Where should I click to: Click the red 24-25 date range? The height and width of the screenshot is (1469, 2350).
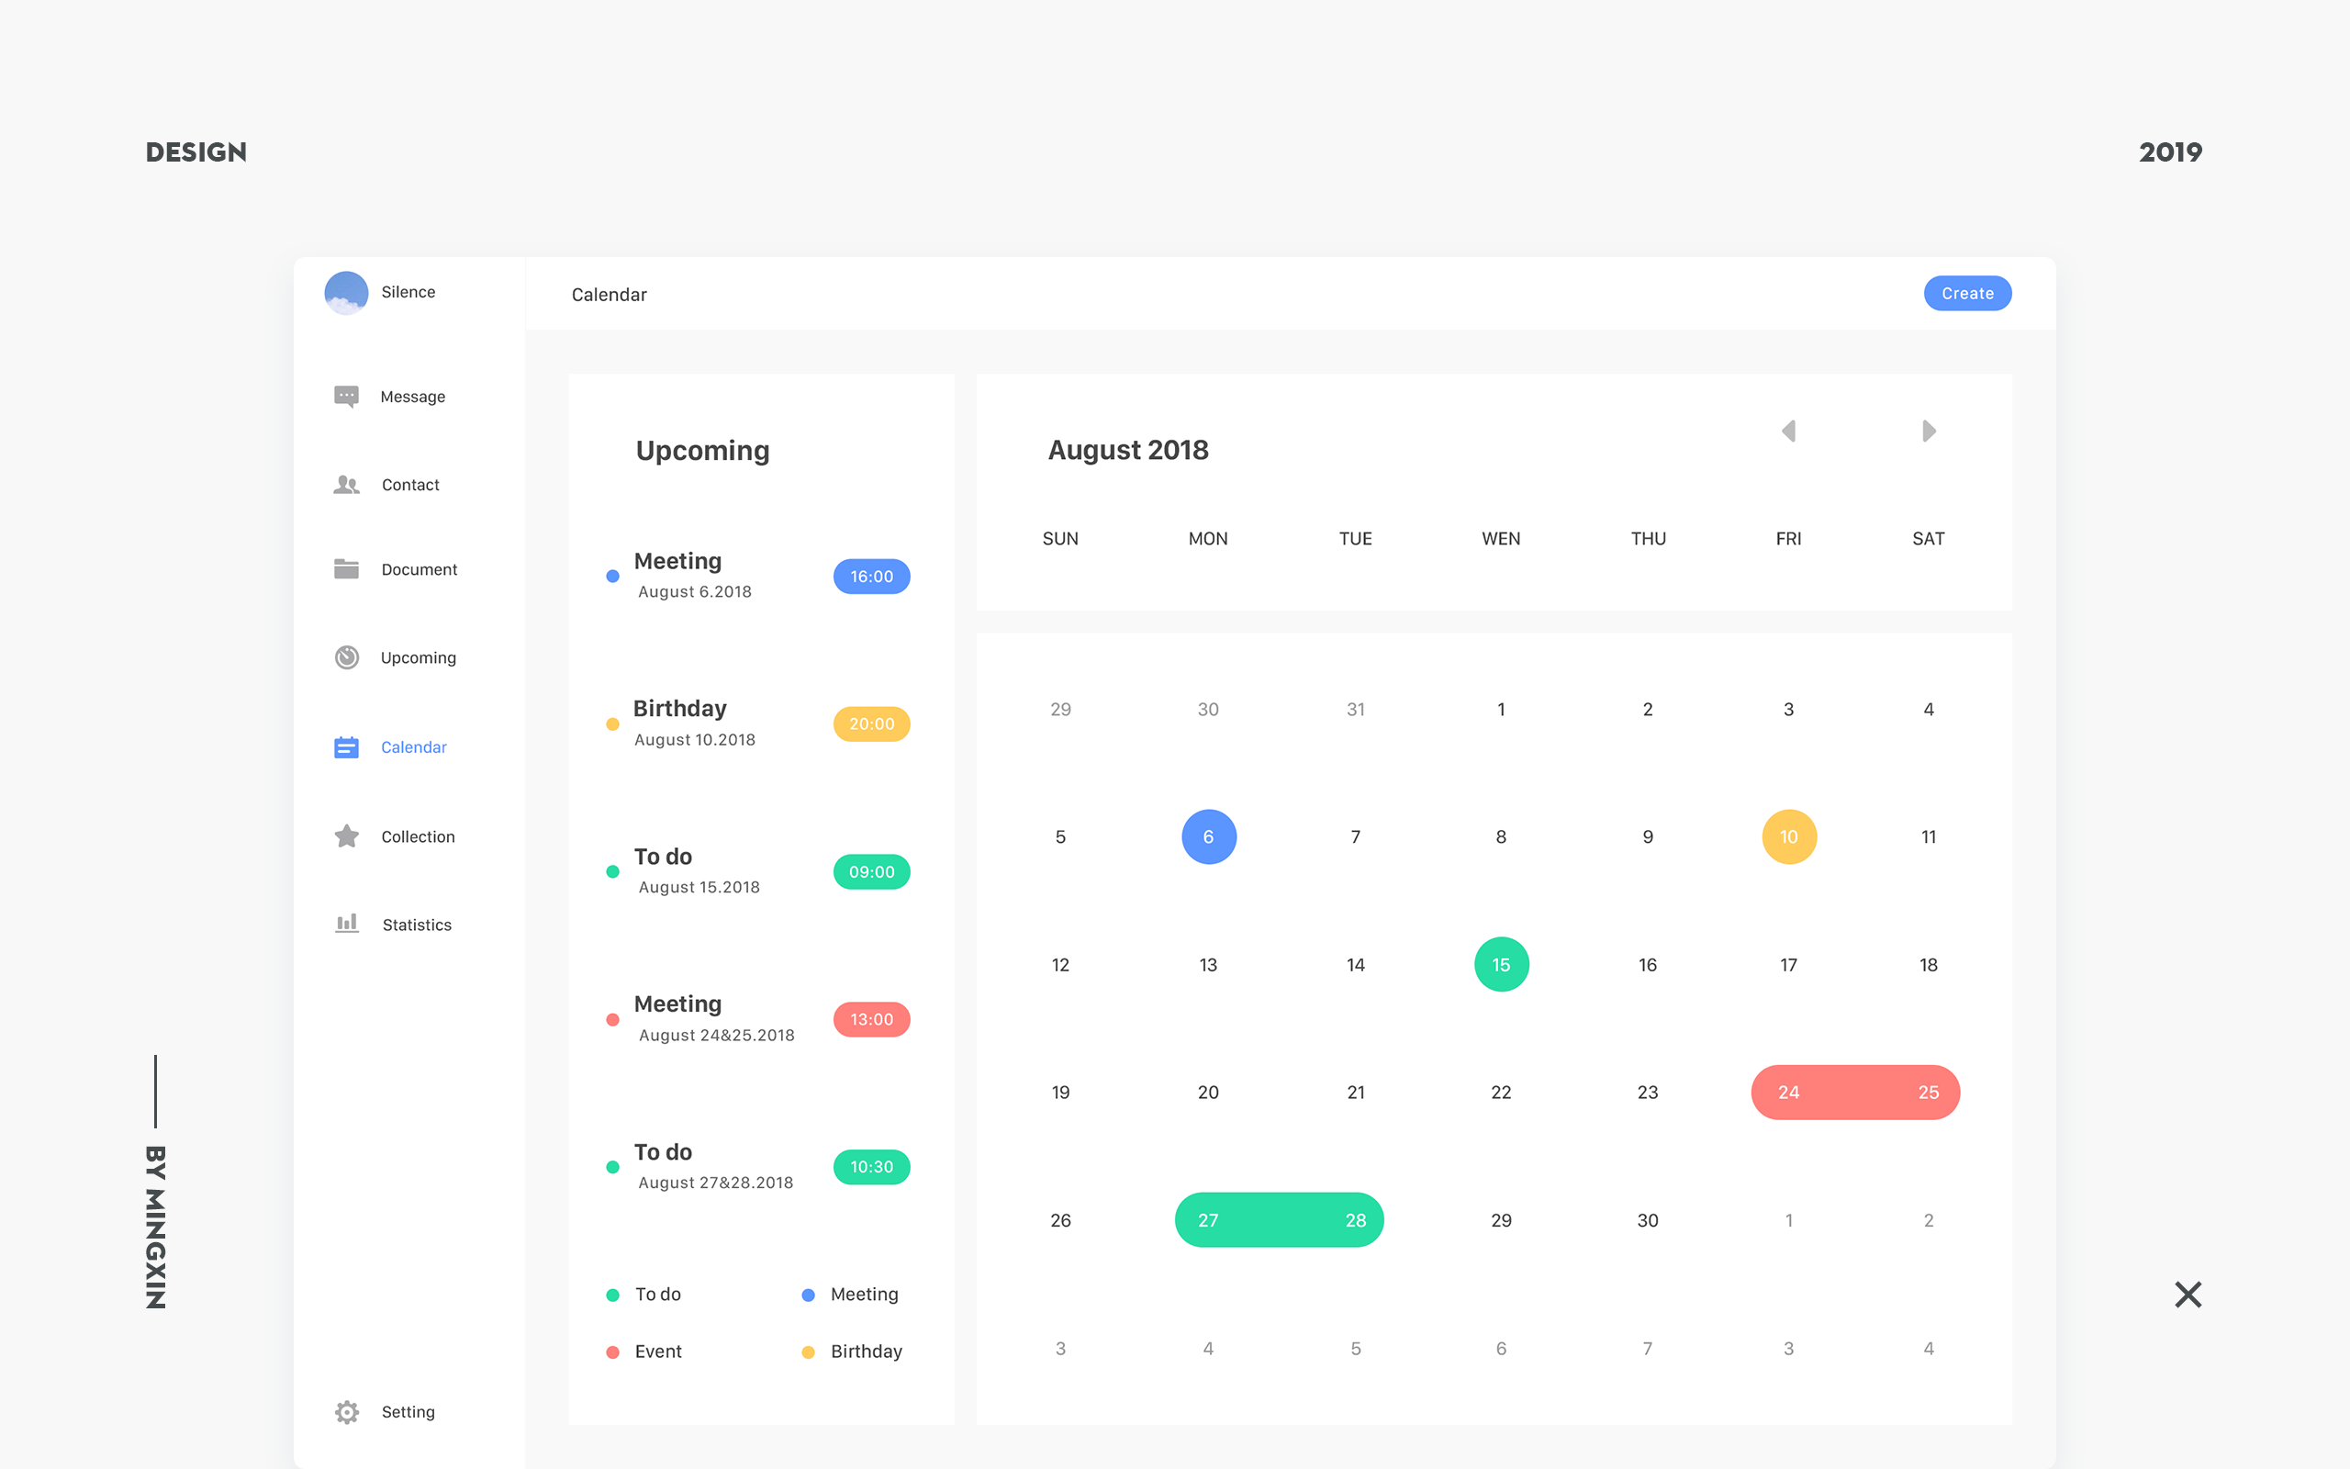coord(1856,1092)
